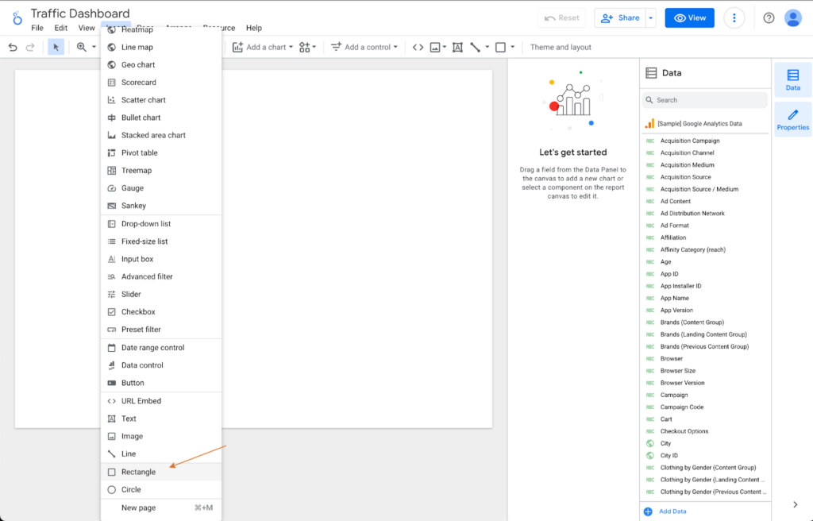Select URL Embed menu entry

[x=161, y=400]
